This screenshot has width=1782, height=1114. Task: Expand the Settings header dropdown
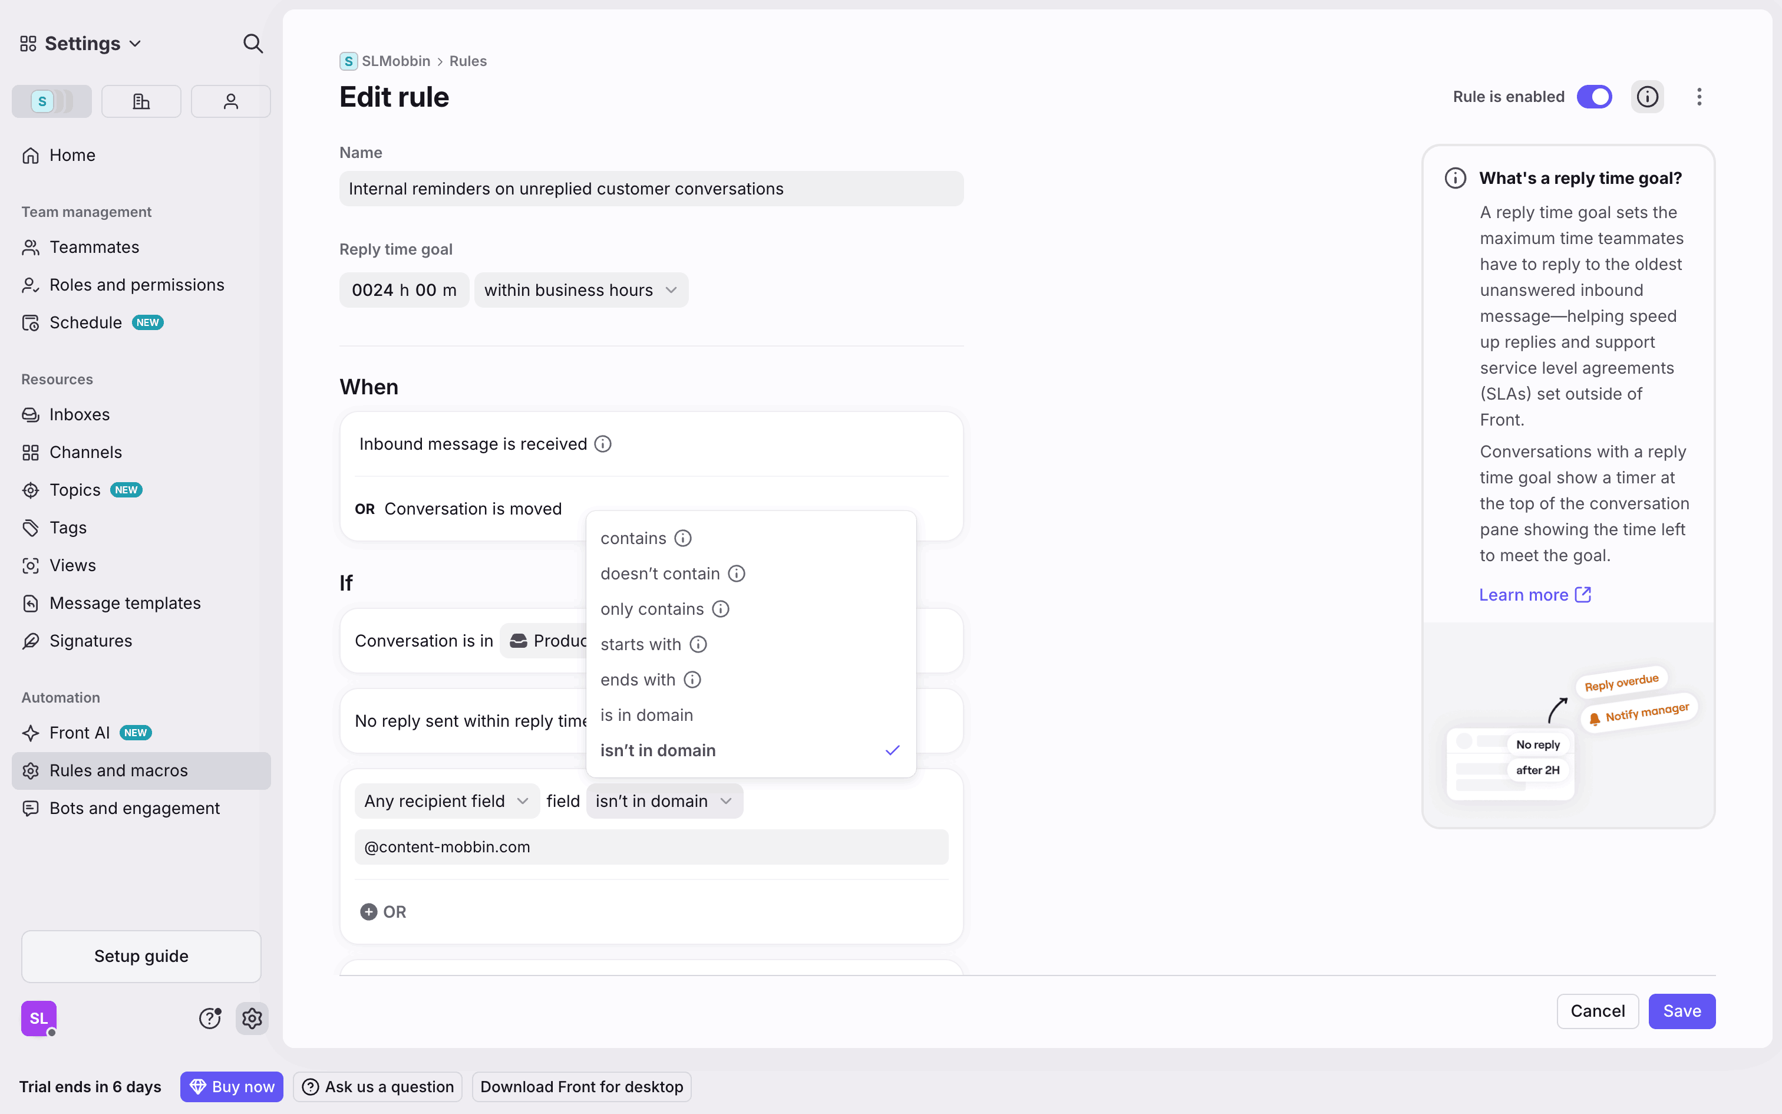click(x=81, y=44)
